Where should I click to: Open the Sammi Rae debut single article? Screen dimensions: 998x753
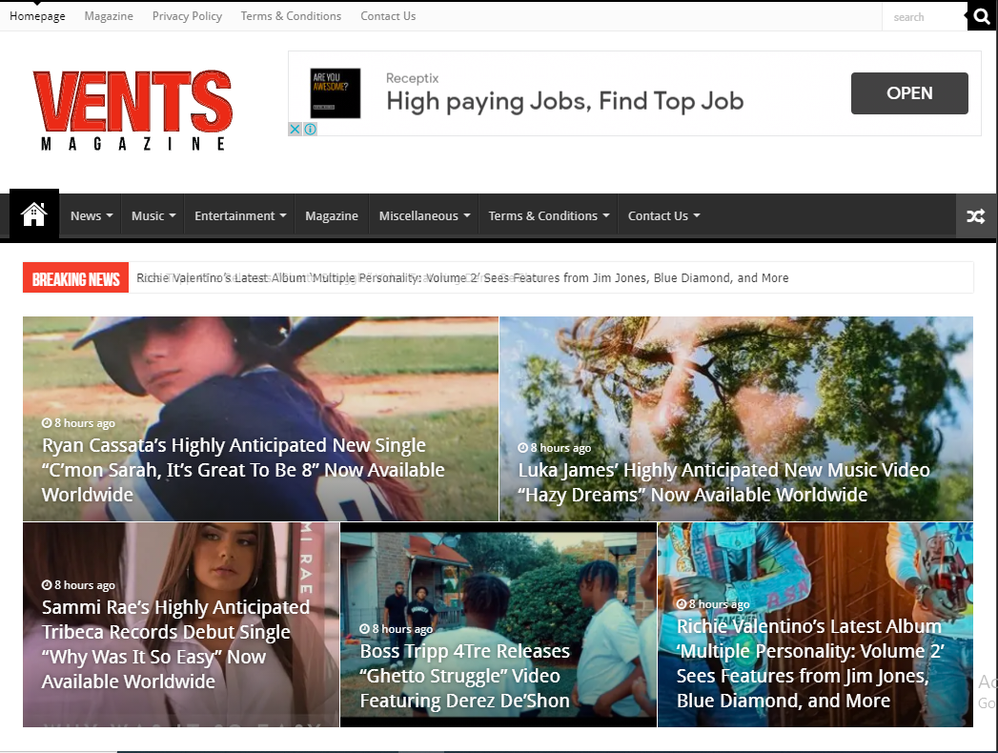pyautogui.click(x=175, y=644)
